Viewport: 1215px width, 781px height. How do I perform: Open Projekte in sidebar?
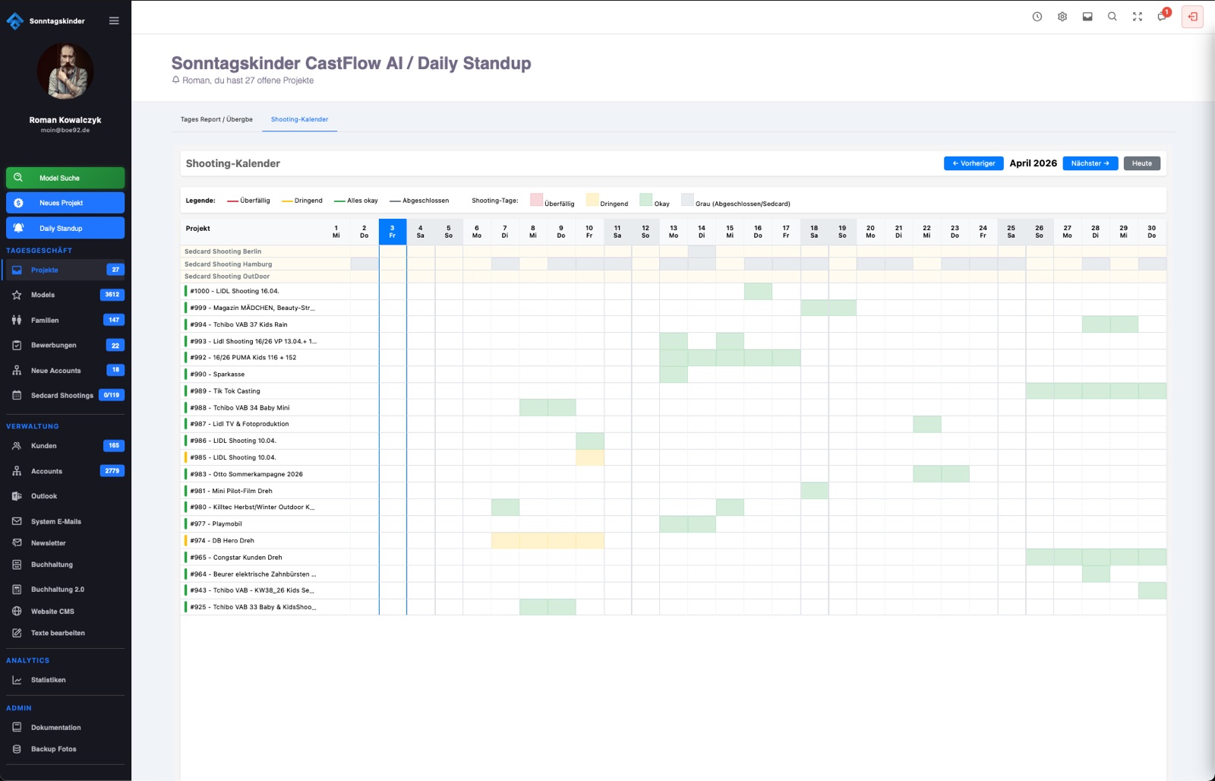64,270
